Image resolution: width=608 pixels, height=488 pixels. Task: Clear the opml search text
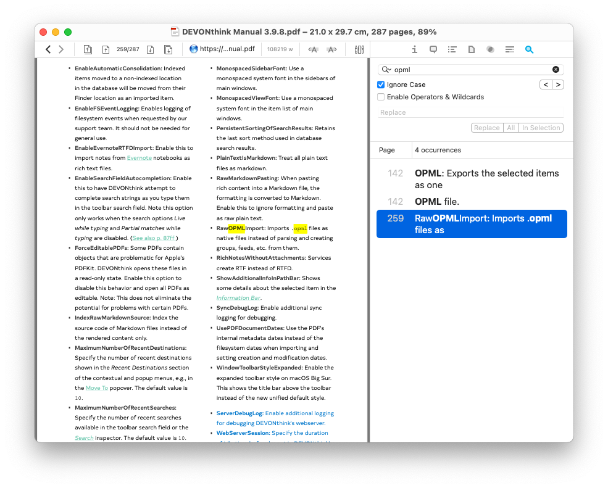coord(556,70)
